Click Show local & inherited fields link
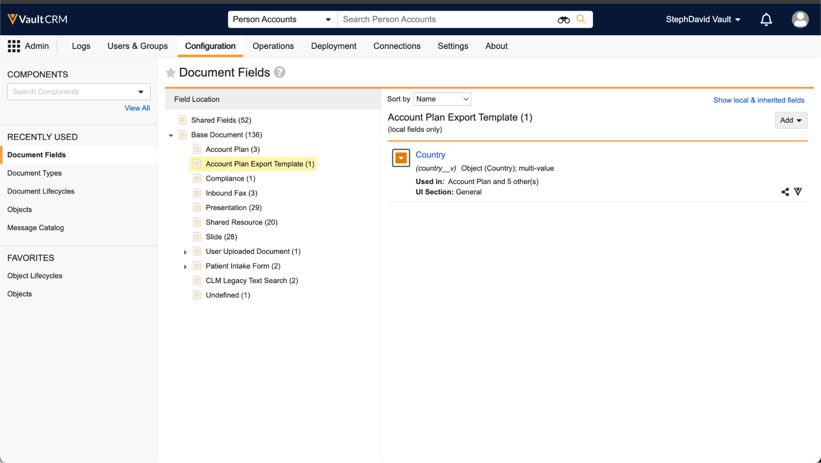The height and width of the screenshot is (463, 821). (759, 100)
